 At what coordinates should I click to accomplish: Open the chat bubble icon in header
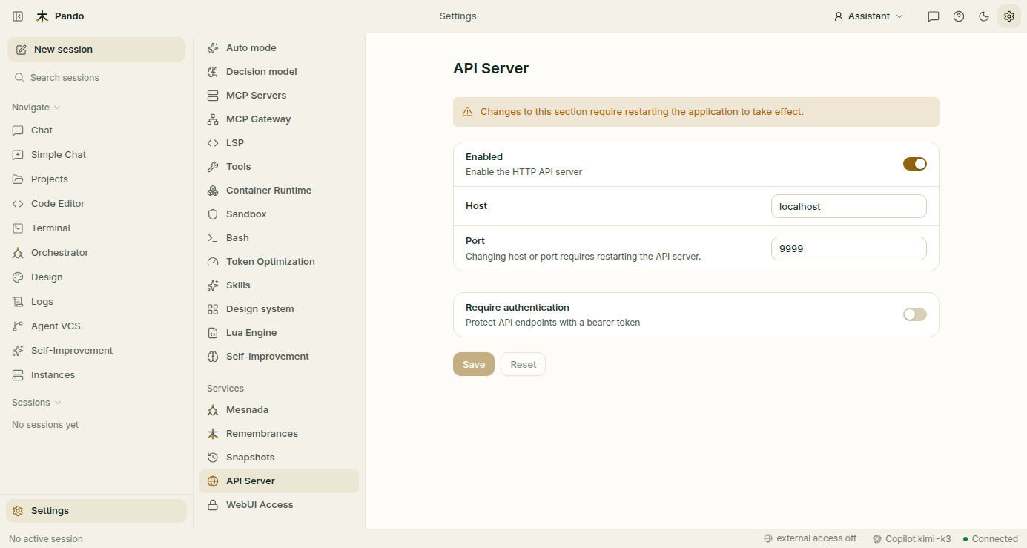934,16
